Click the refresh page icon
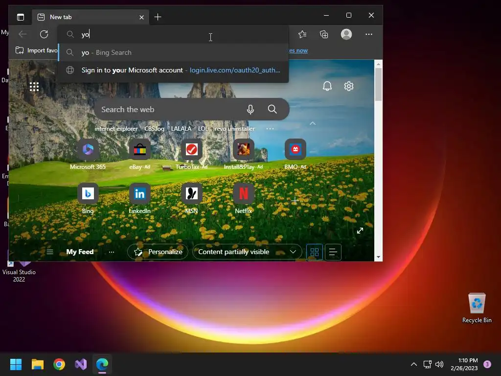501x376 pixels. click(x=44, y=34)
